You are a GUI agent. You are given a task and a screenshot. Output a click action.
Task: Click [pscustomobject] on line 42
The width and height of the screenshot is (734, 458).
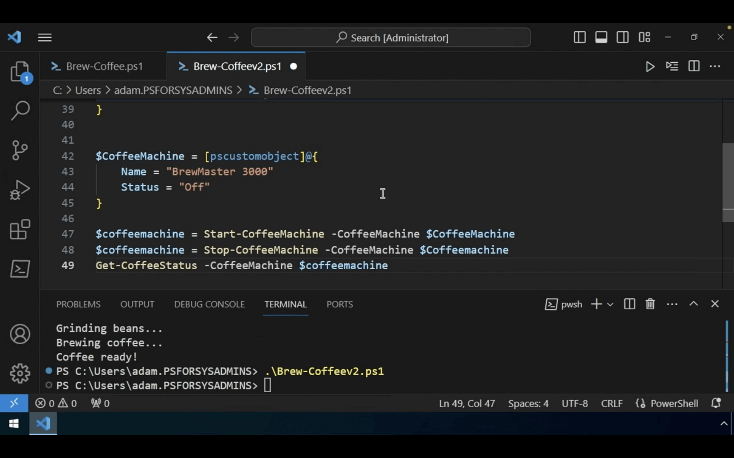pos(254,156)
